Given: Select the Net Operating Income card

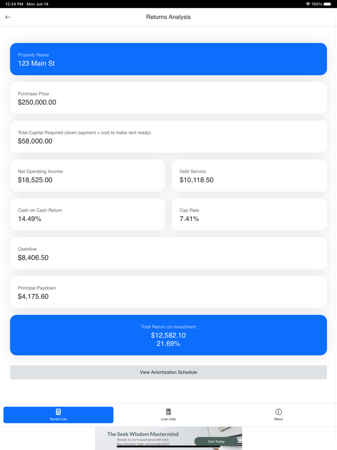Looking at the screenshot, I should pos(87,175).
